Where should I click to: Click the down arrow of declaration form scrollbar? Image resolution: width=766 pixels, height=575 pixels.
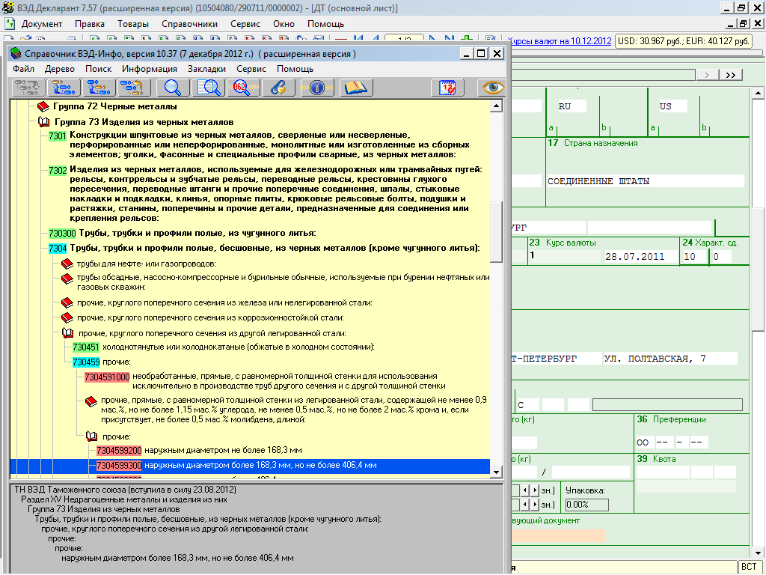pos(759,553)
